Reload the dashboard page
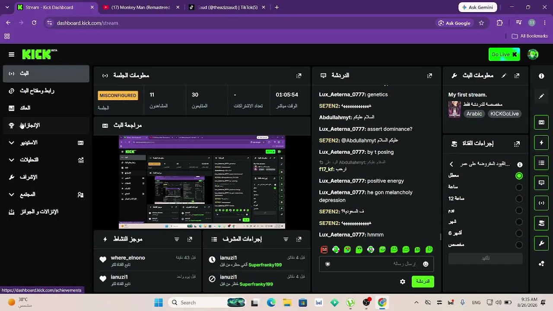The width and height of the screenshot is (553, 311). pos(34,23)
